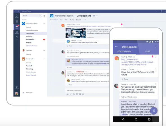
Task: Tap the Android recent apps square button
Action: pyautogui.click(x=149, y=119)
